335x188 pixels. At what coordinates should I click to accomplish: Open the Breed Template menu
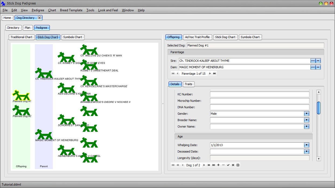71,10
